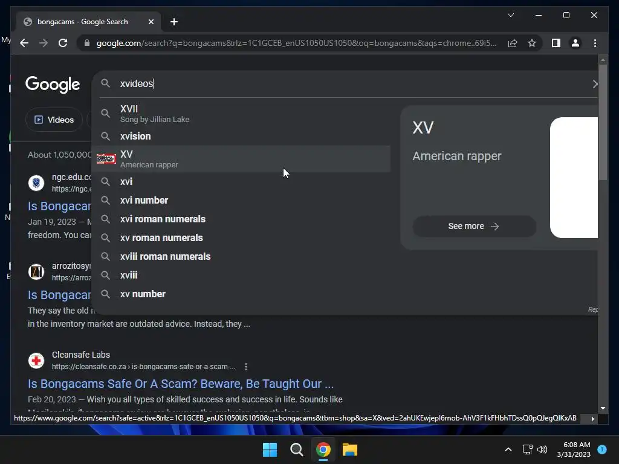
Task: Click the Chrome taskbar icon
Action: [323, 449]
